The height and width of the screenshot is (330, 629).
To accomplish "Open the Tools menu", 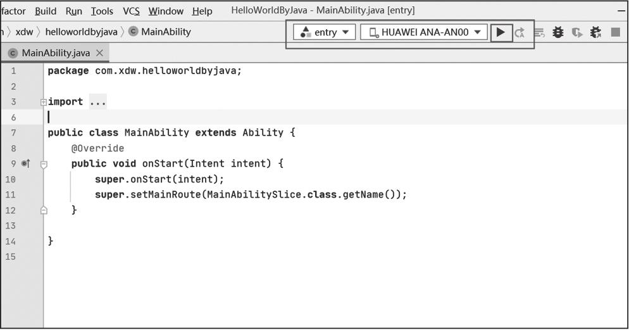I will [x=102, y=11].
